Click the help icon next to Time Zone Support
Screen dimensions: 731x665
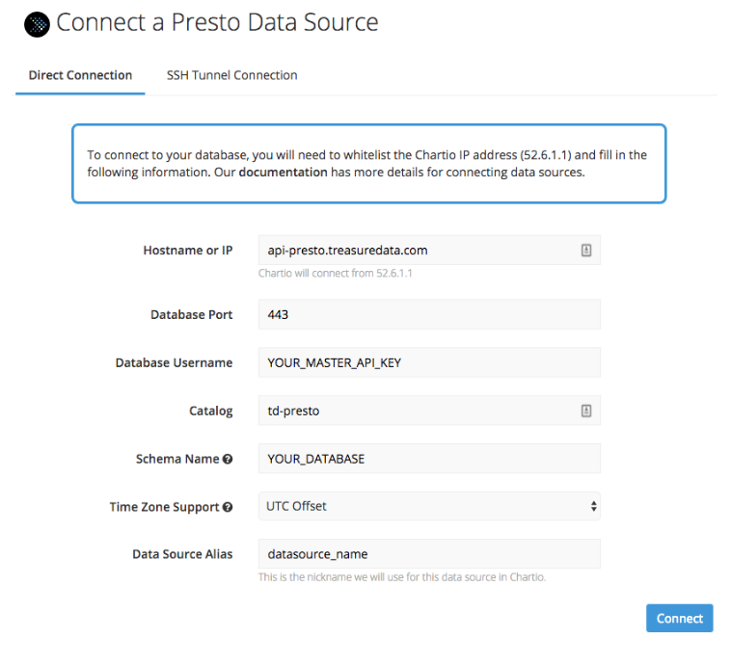(228, 508)
